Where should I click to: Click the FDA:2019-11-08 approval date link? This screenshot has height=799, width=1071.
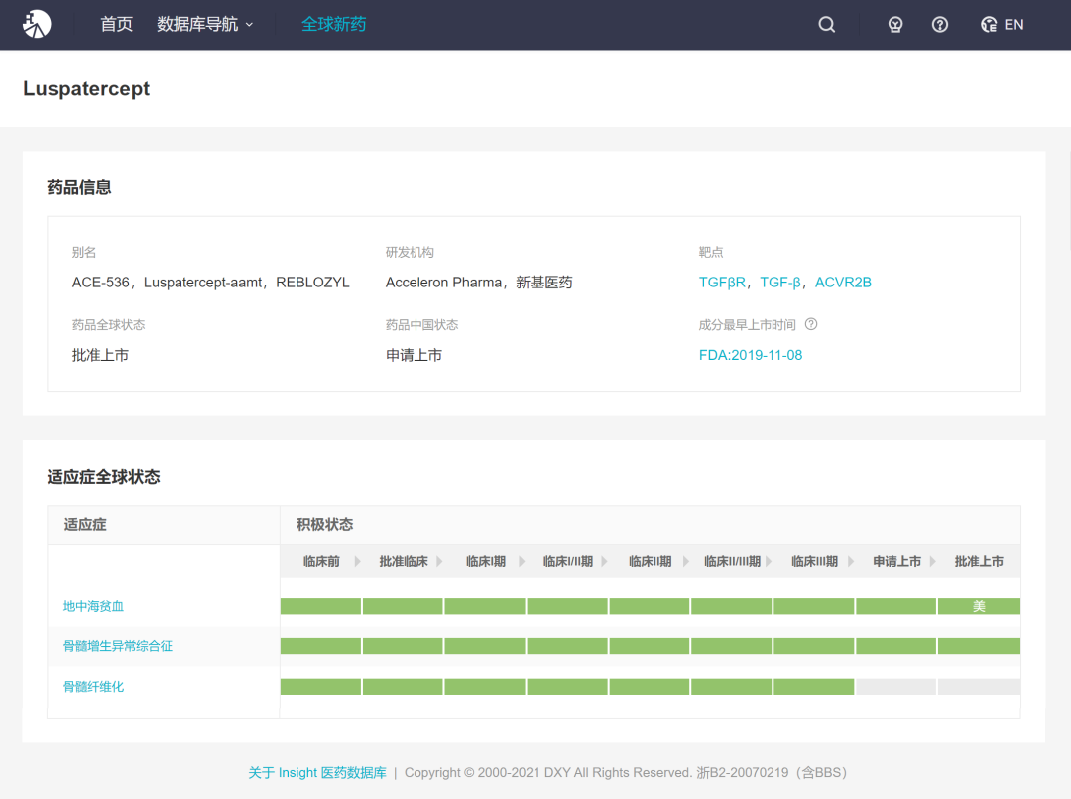[x=750, y=355]
